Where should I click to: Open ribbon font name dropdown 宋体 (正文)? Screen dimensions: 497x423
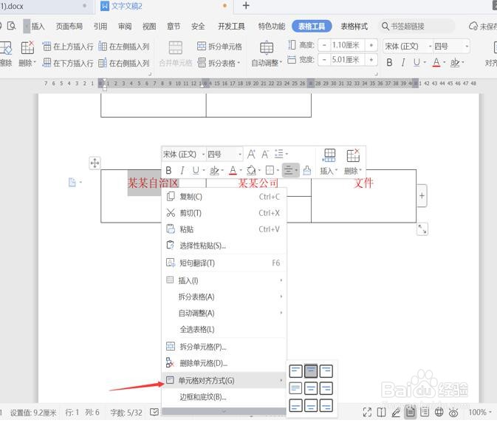pyautogui.click(x=430, y=47)
